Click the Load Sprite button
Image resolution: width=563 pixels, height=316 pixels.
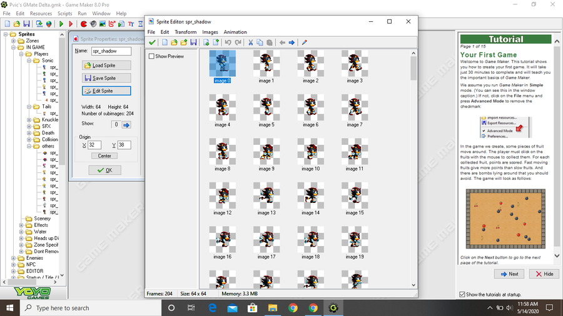point(106,65)
